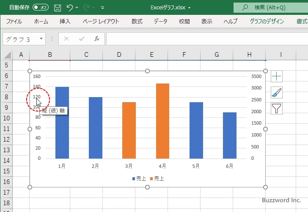Click the secondary axis value 3500
Viewport: 308px width, 212px height.
pyautogui.click(x=256, y=77)
